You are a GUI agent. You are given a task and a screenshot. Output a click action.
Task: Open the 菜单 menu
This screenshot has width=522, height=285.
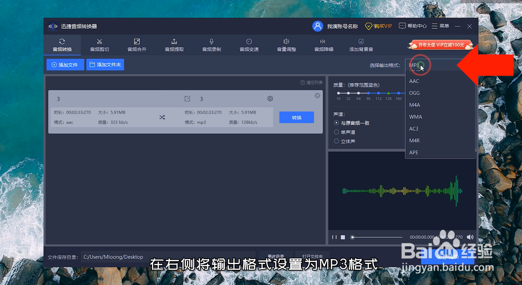(440, 26)
